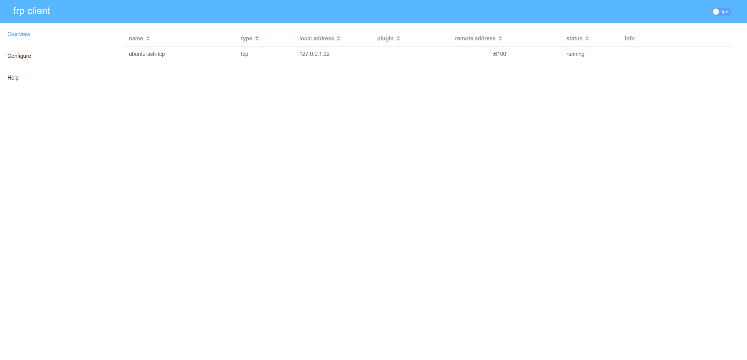
Task: Click the 127.0.0.1:22 local address cell
Action: 315,54
